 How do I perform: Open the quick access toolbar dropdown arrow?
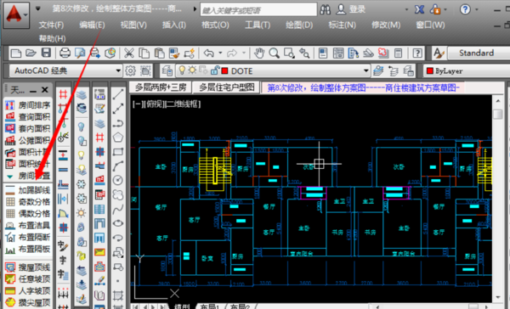(x=38, y=8)
